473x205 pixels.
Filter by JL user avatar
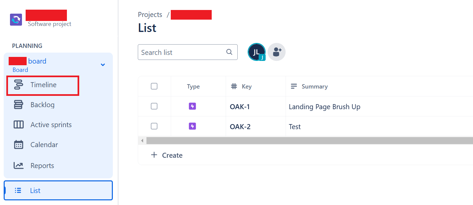point(256,52)
